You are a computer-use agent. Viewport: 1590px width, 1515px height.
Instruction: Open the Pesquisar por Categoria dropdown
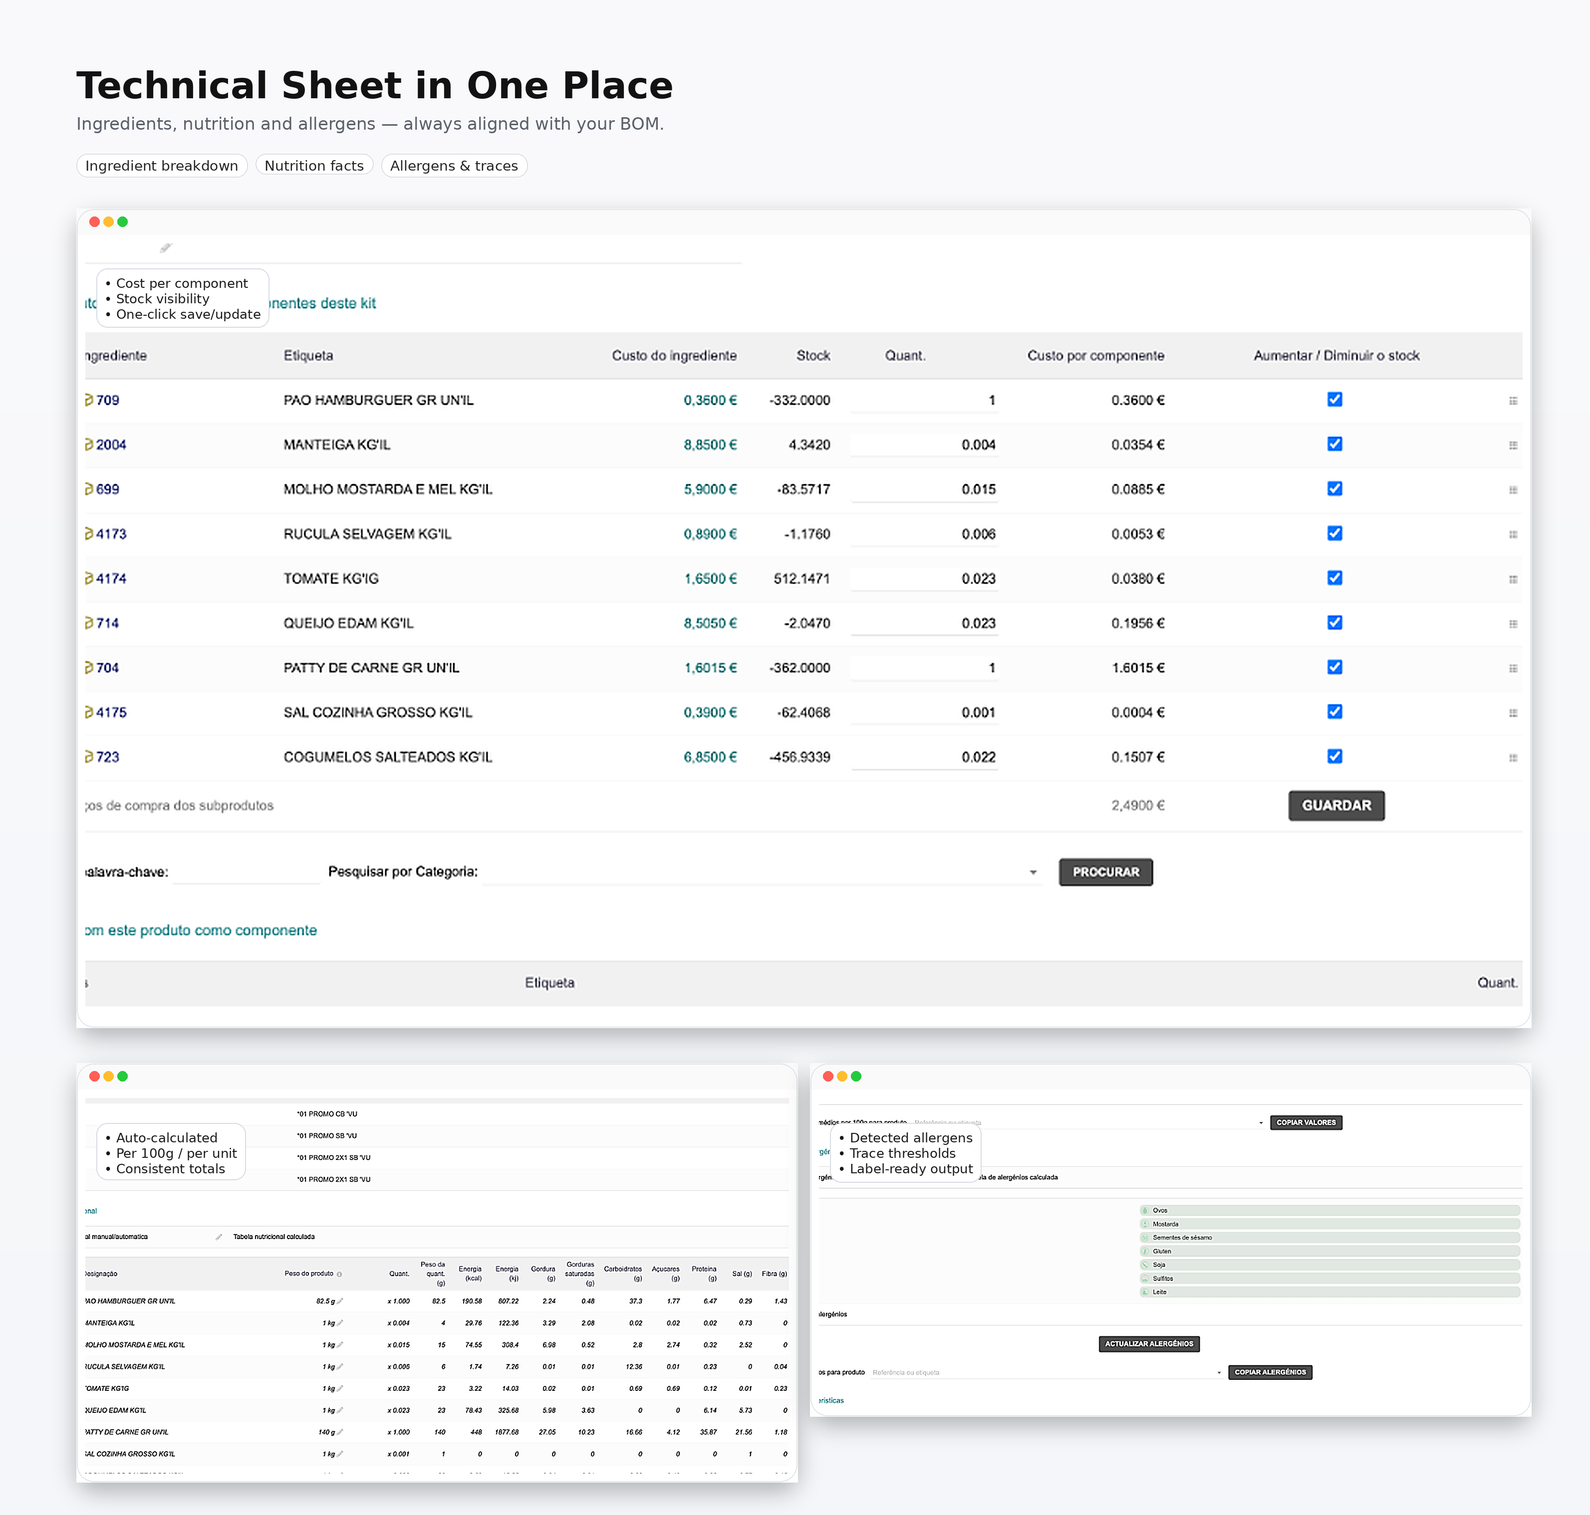pos(1033,872)
